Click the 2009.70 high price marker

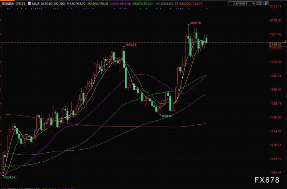195,23
